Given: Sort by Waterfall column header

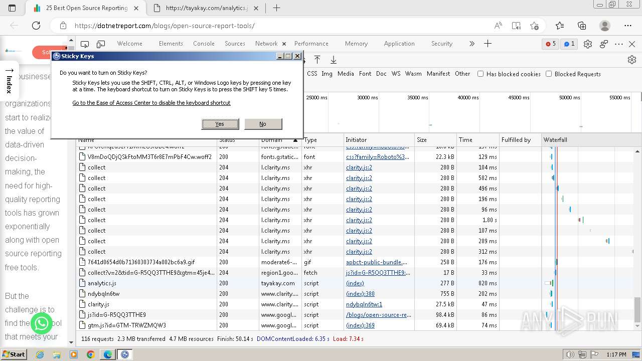Looking at the screenshot, I should coord(588,140).
